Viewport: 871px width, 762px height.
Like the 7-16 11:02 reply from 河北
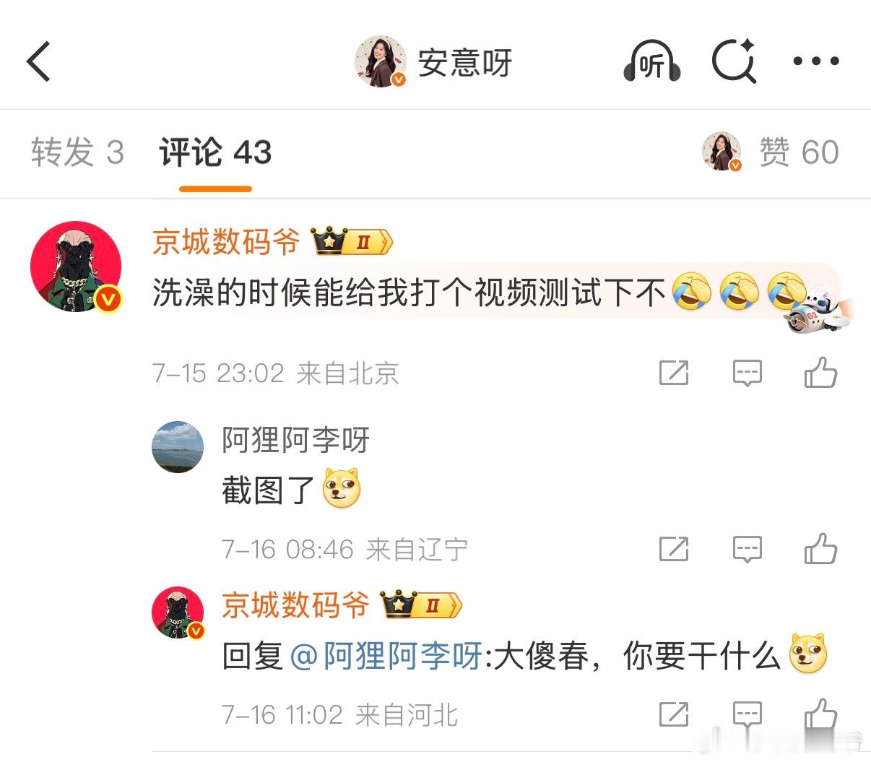point(821,714)
